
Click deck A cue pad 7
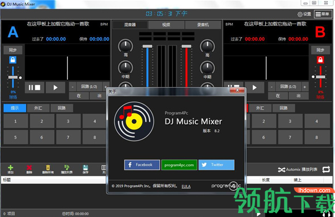coord(68,137)
